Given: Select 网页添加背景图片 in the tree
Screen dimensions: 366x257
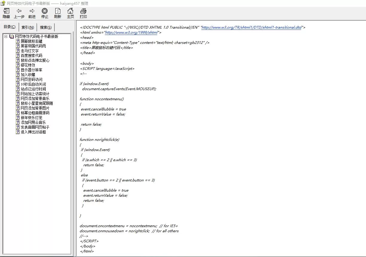Looking at the screenshot, I should coord(35,108).
